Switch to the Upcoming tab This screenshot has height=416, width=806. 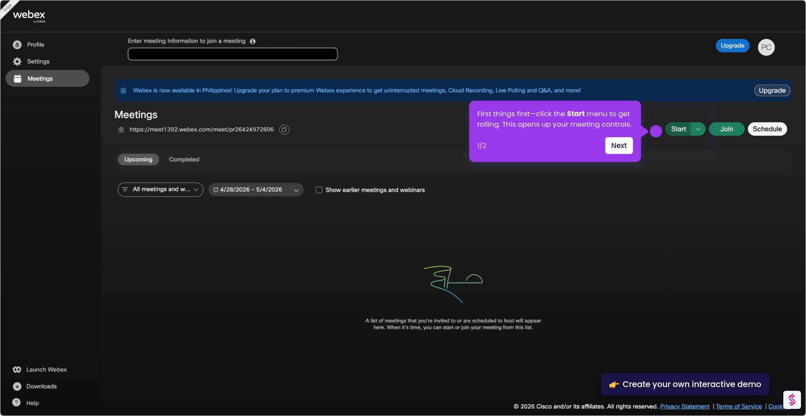(138, 159)
